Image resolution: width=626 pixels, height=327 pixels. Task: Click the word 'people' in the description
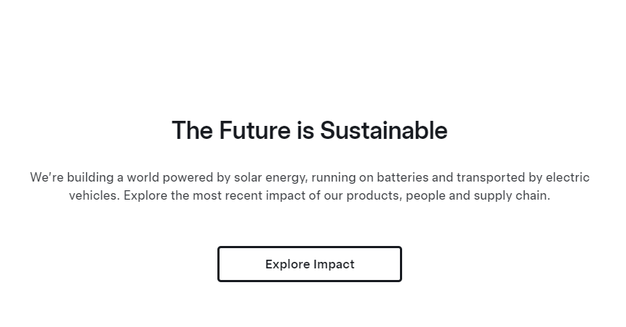click(425, 196)
